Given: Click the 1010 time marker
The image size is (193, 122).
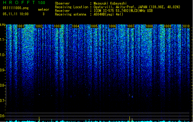Looking at the screenshot, I should (186, 26).
